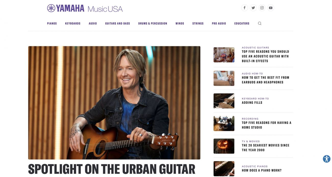Read Spotlight on the Urban Guitar article
The image size is (332, 177).
pyautogui.click(x=112, y=169)
